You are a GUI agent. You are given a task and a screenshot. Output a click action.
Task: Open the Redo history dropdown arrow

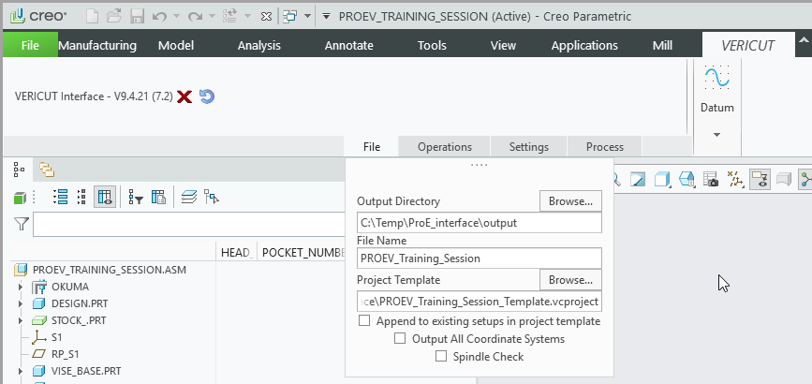click(x=212, y=17)
